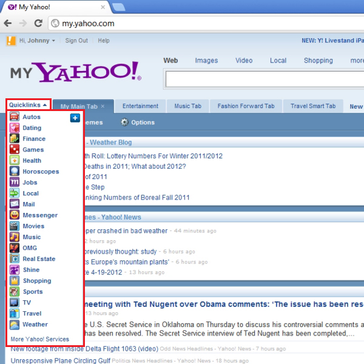Image resolution: width=364 pixels, height=364 pixels.
Task: Open the Mail envelope icon
Action: (x=15, y=204)
